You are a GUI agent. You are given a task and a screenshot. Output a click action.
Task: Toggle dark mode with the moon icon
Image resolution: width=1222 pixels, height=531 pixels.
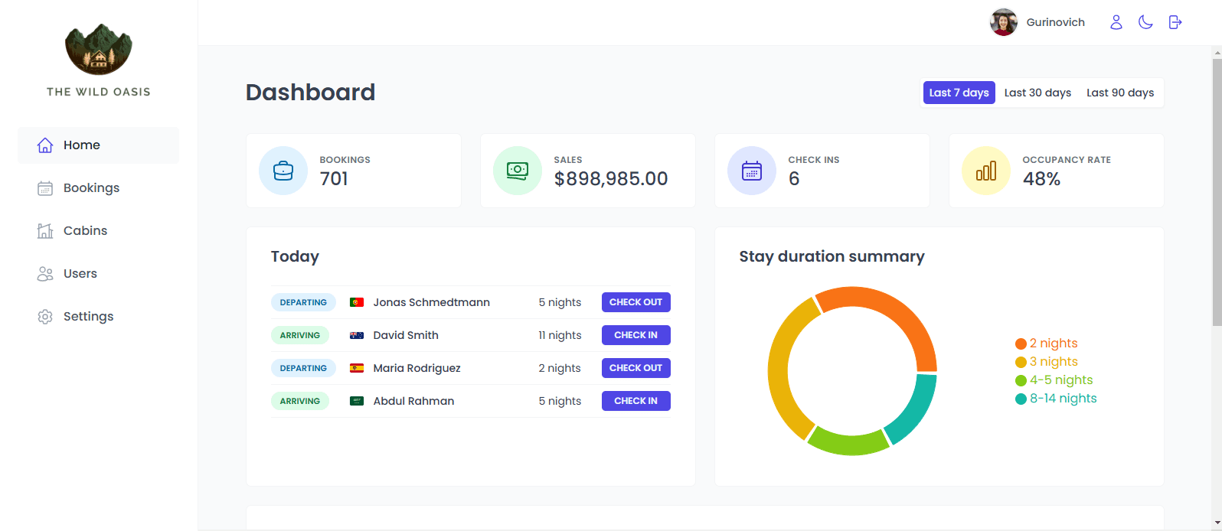pos(1145,22)
